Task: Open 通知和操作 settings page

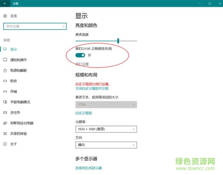Action: 18,60
